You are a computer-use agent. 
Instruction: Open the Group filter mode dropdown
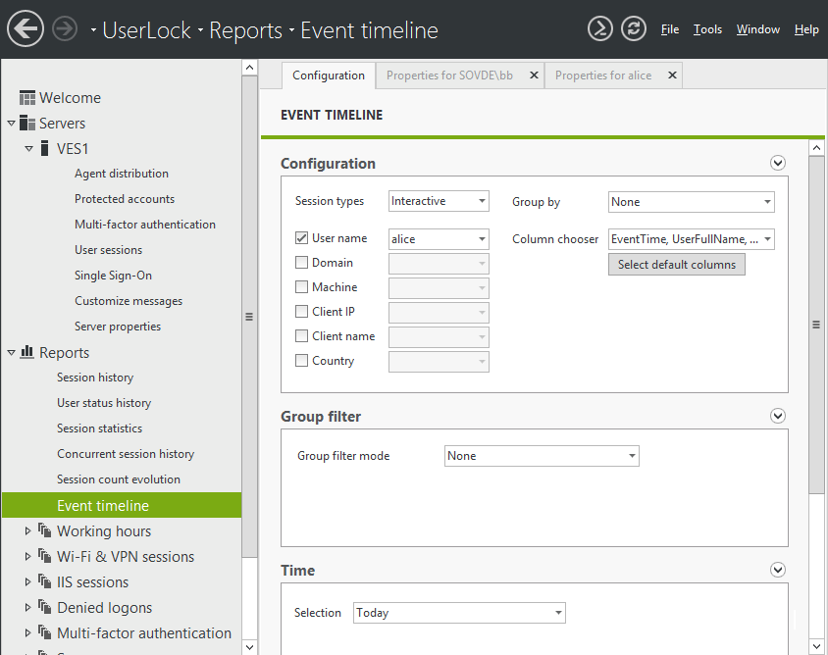[x=542, y=456]
